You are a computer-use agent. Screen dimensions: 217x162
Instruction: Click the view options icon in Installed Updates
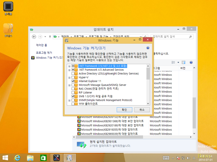click(173, 62)
